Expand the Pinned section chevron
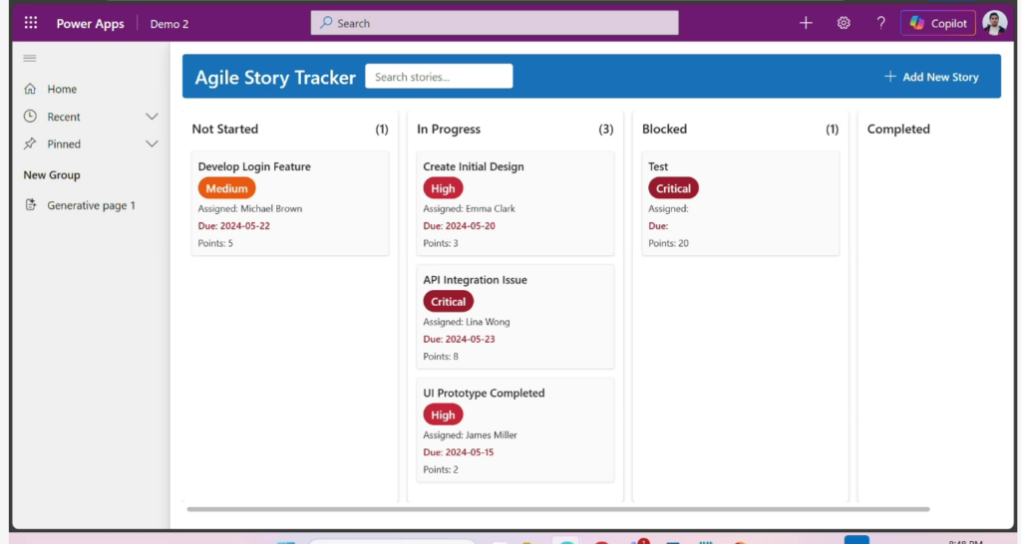This screenshot has width=1021, height=544. pos(152,143)
